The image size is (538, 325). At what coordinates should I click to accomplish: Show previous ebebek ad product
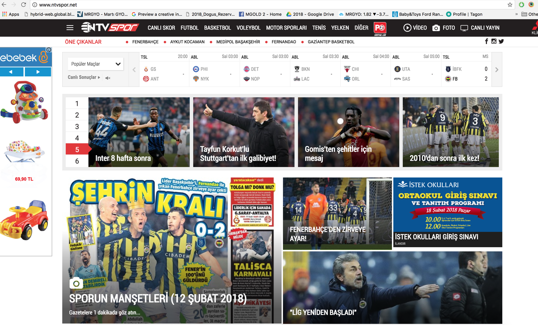pos(12,72)
